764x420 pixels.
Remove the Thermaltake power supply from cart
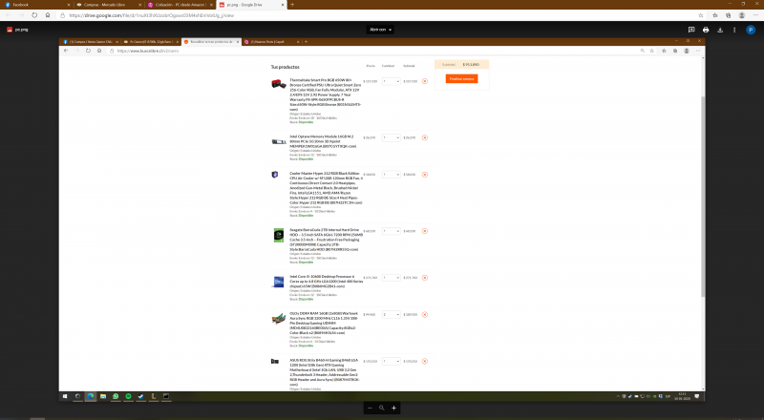(x=424, y=81)
